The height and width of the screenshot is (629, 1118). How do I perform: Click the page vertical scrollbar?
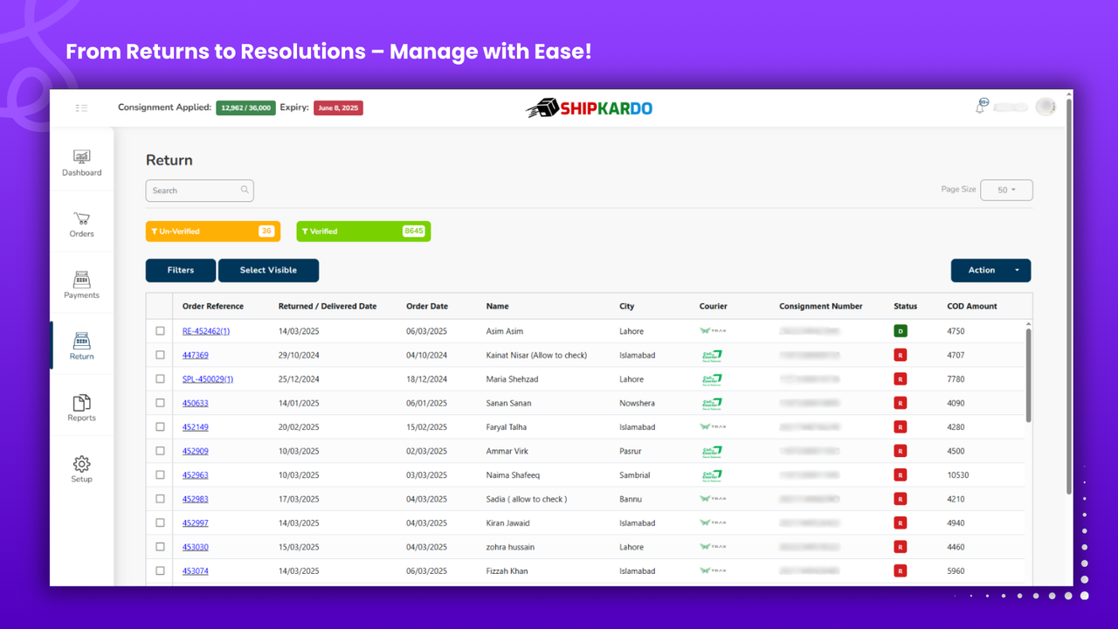1069,297
